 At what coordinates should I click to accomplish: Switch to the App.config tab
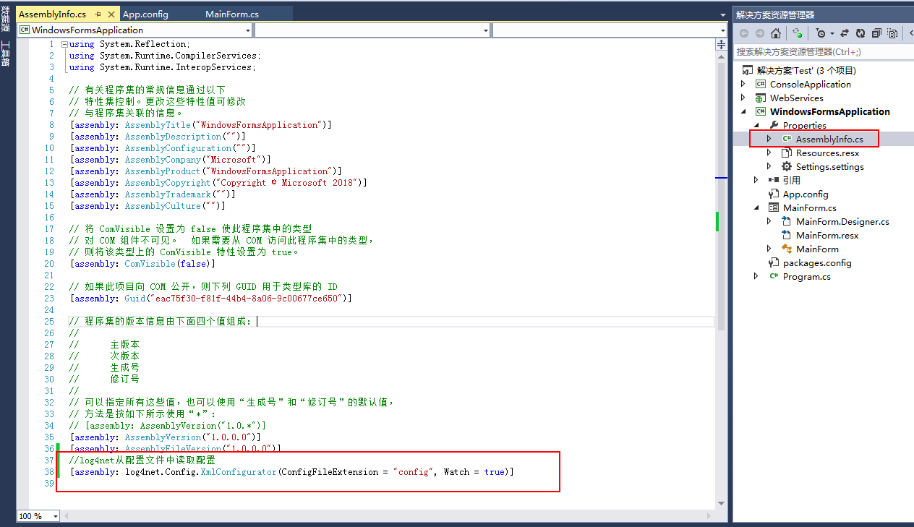click(x=145, y=14)
